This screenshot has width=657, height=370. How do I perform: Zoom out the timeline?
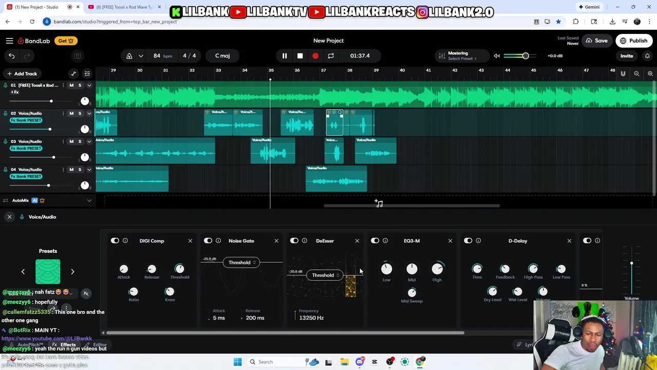tap(636, 73)
